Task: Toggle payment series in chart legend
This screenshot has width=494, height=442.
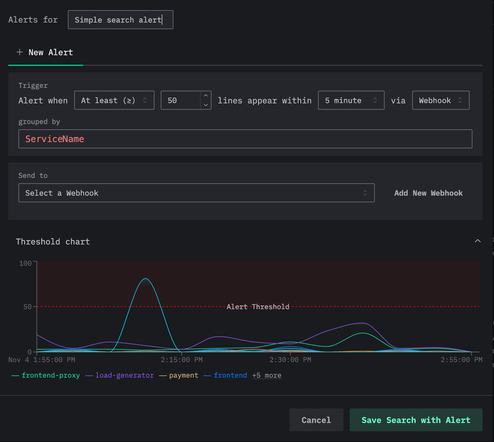Action: pos(184,375)
